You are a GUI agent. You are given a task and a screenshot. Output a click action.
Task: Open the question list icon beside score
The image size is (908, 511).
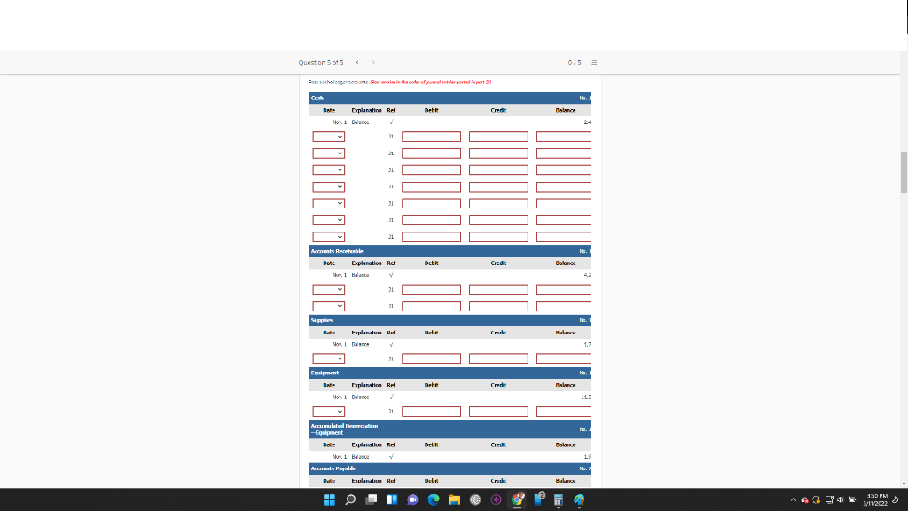(x=593, y=63)
